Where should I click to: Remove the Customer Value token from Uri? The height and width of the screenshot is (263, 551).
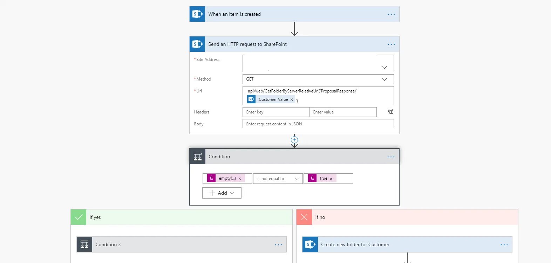point(292,99)
